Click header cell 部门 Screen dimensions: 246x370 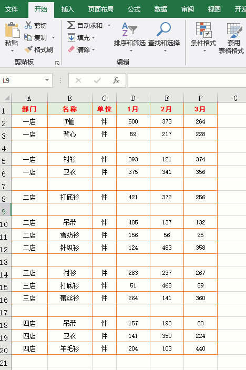coord(29,109)
